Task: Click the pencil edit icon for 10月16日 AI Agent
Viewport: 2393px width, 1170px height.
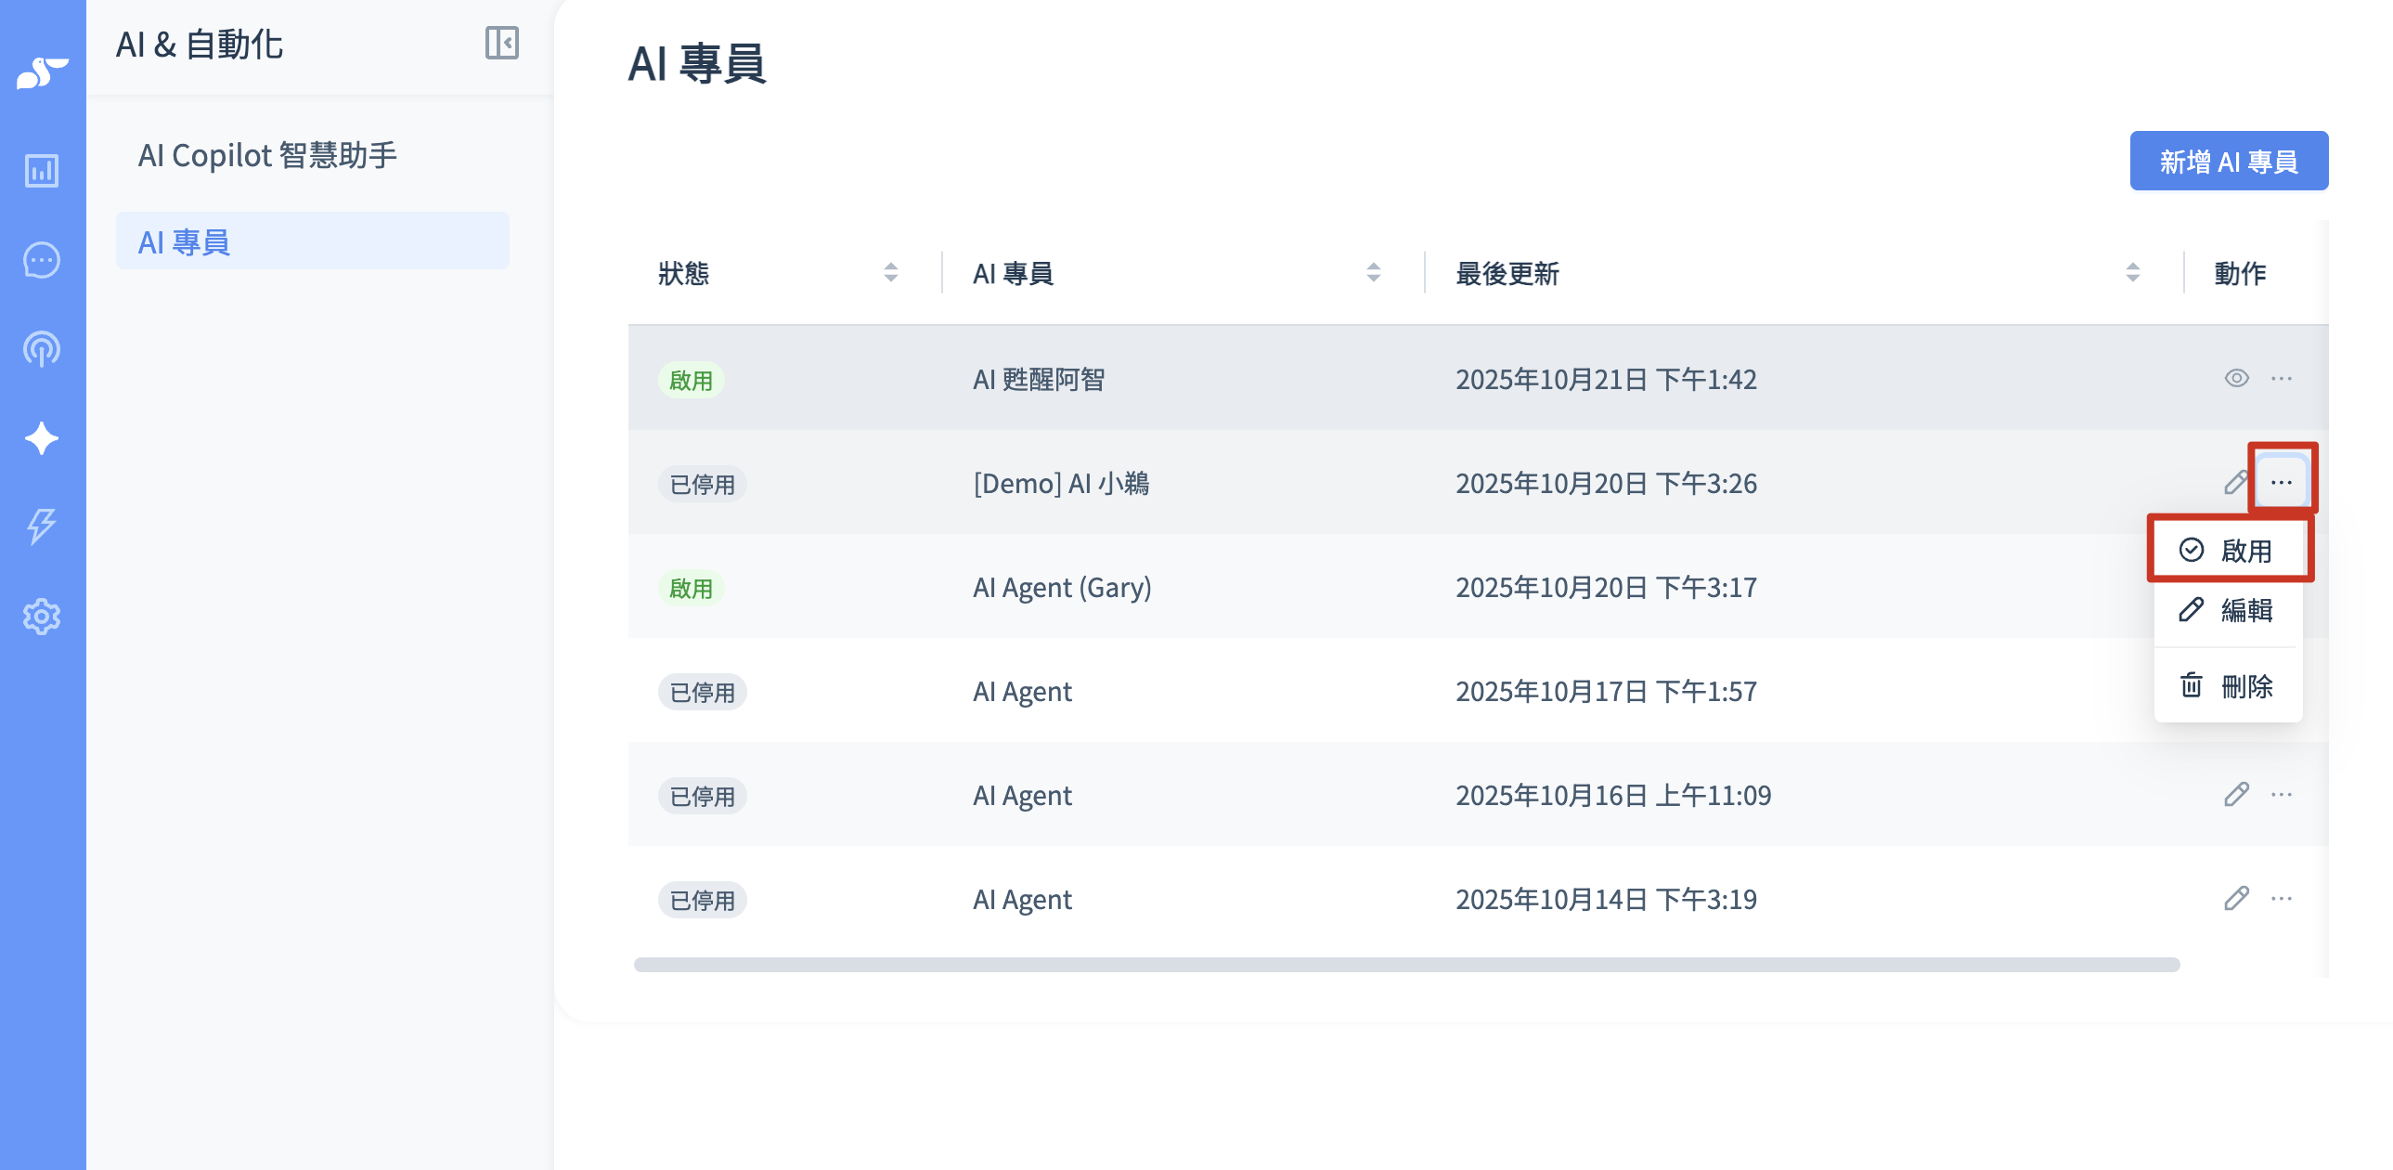Action: (x=2236, y=795)
